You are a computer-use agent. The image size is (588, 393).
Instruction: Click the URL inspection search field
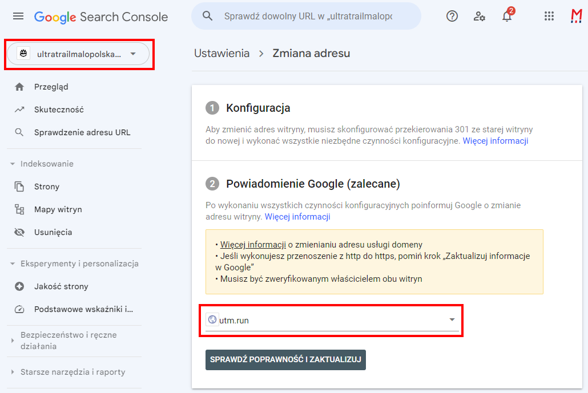coord(308,17)
